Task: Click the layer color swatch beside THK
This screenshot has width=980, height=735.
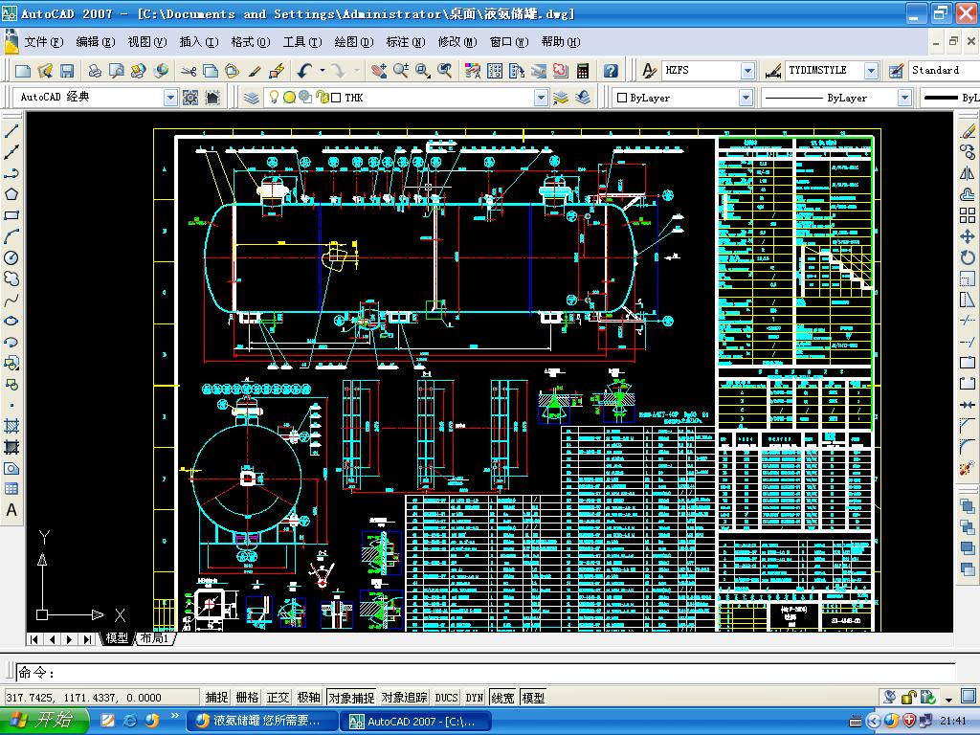Action: click(x=336, y=98)
